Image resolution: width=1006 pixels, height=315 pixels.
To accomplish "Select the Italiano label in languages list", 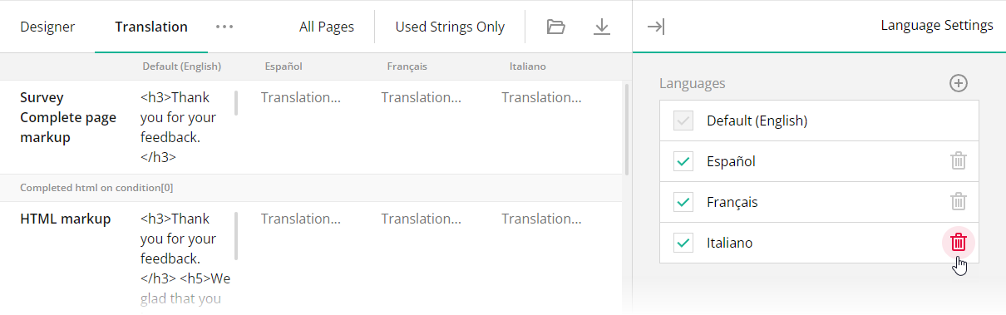I will [x=729, y=243].
